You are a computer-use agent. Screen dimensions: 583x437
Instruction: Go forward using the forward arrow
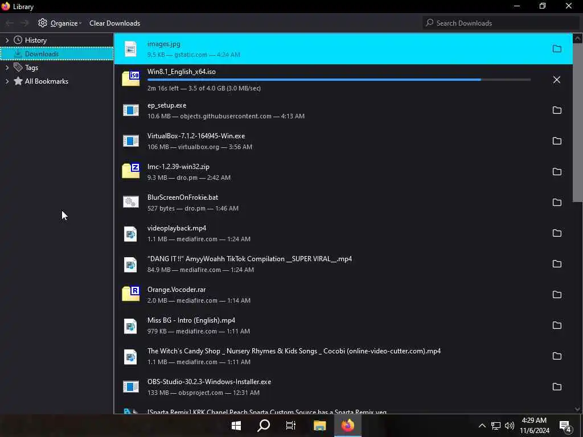coord(24,23)
